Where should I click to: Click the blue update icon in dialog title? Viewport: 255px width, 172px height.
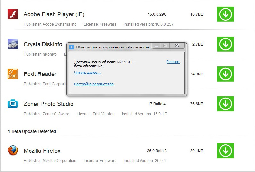pos(72,47)
